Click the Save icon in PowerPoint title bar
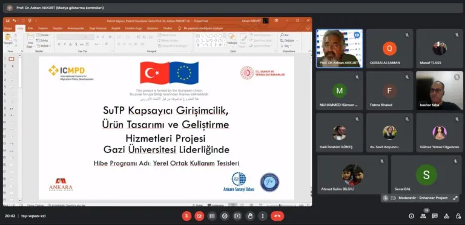The image size is (465, 225). tap(7, 21)
